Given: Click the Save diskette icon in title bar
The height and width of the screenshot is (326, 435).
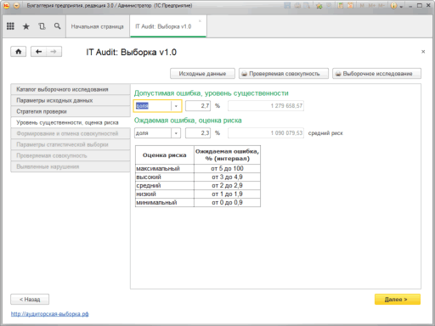Looking at the screenshot, I should (287, 5).
